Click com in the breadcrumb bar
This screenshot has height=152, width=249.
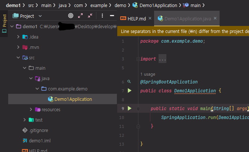(79, 6)
